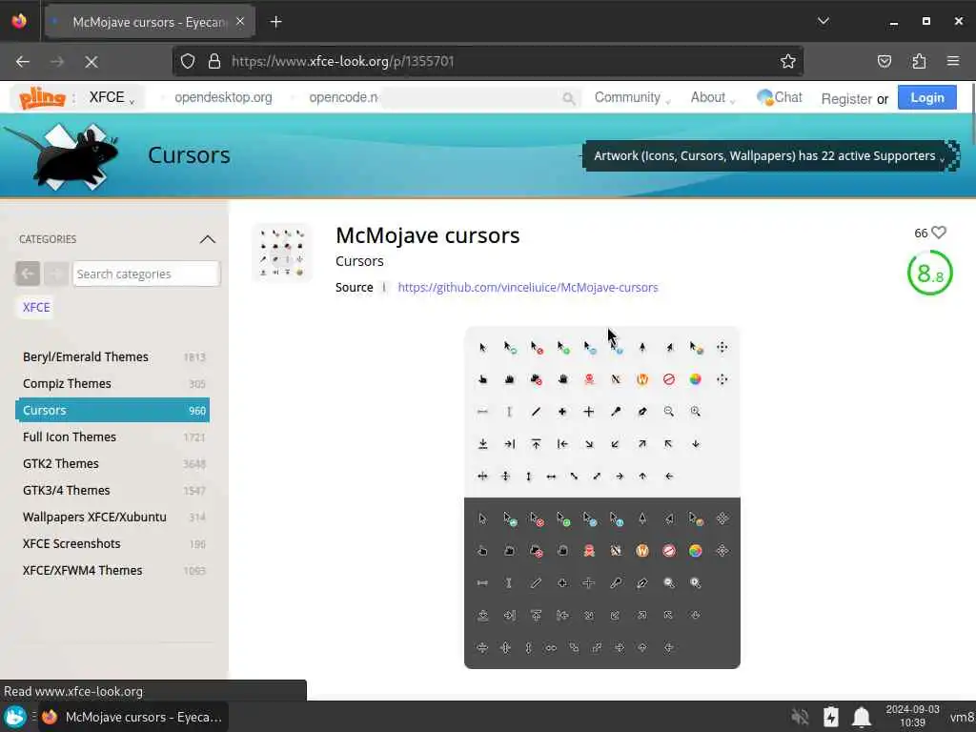Click the McMojave product thumbnail
Image resolution: width=976 pixels, height=732 pixels.
coord(282,253)
